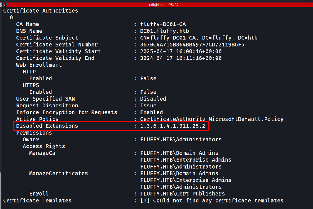Viewport: 313px width, 209px height.
Task: Click the User Specified SAN Disabled value
Action: (x=153, y=99)
